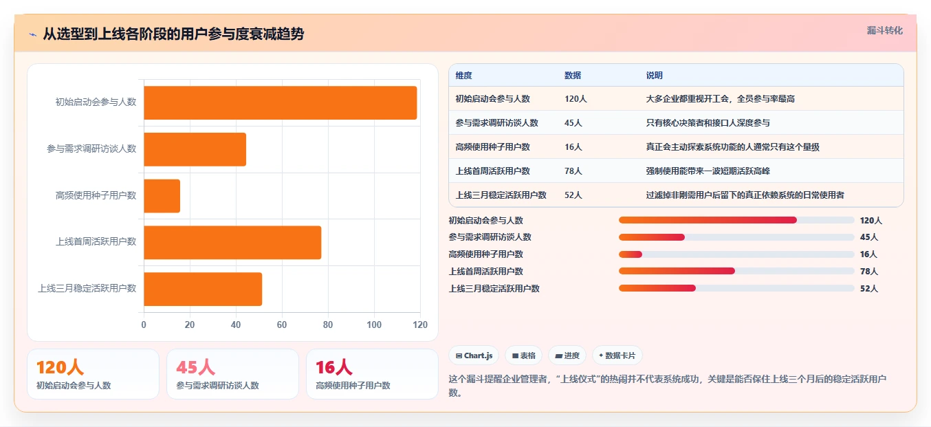The width and height of the screenshot is (931, 427).
Task: Select the 数据卡片 chip
Action: 617,355
